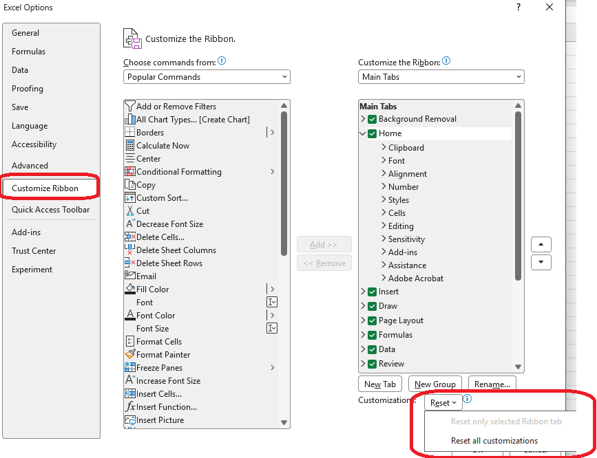Expand the Insert tab node
597x458 pixels.
click(x=363, y=292)
